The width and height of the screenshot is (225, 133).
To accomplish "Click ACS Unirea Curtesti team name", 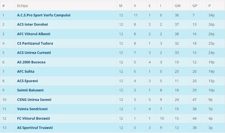I will click(x=34, y=53).
